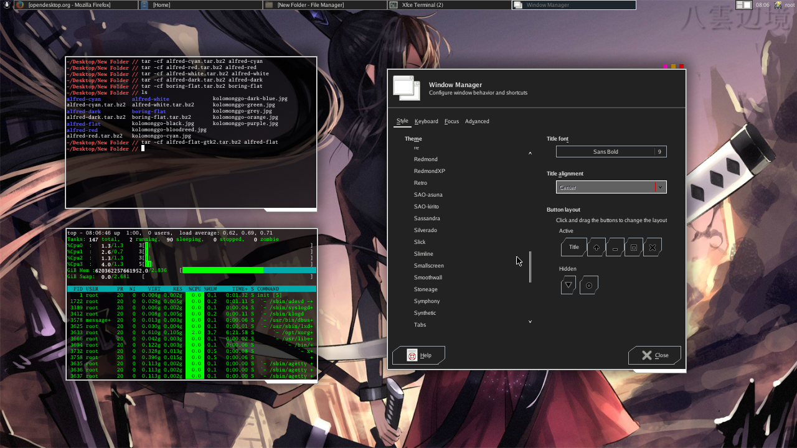Select the Stoneage theme
Viewport: 797px width, 448px height.
click(x=426, y=289)
